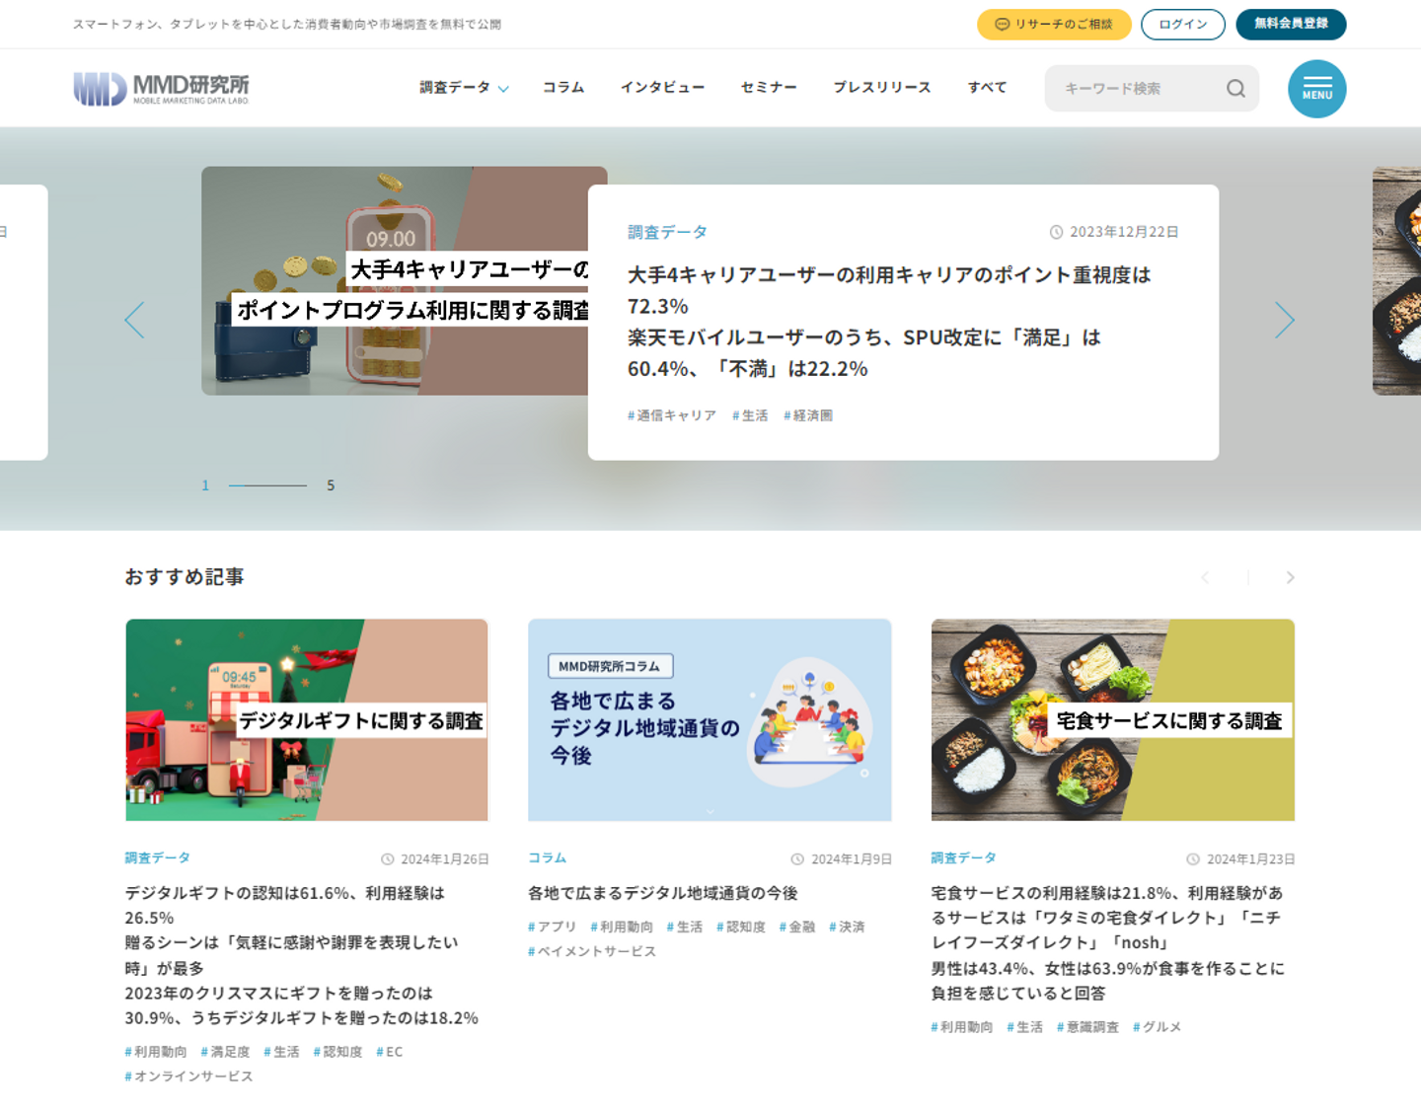Open the コラム menu item

point(563,88)
